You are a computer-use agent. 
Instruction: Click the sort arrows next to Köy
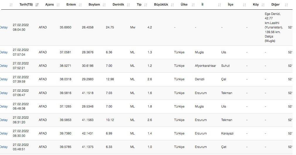click(263, 5)
